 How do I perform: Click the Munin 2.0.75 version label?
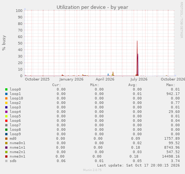click(x=92, y=170)
